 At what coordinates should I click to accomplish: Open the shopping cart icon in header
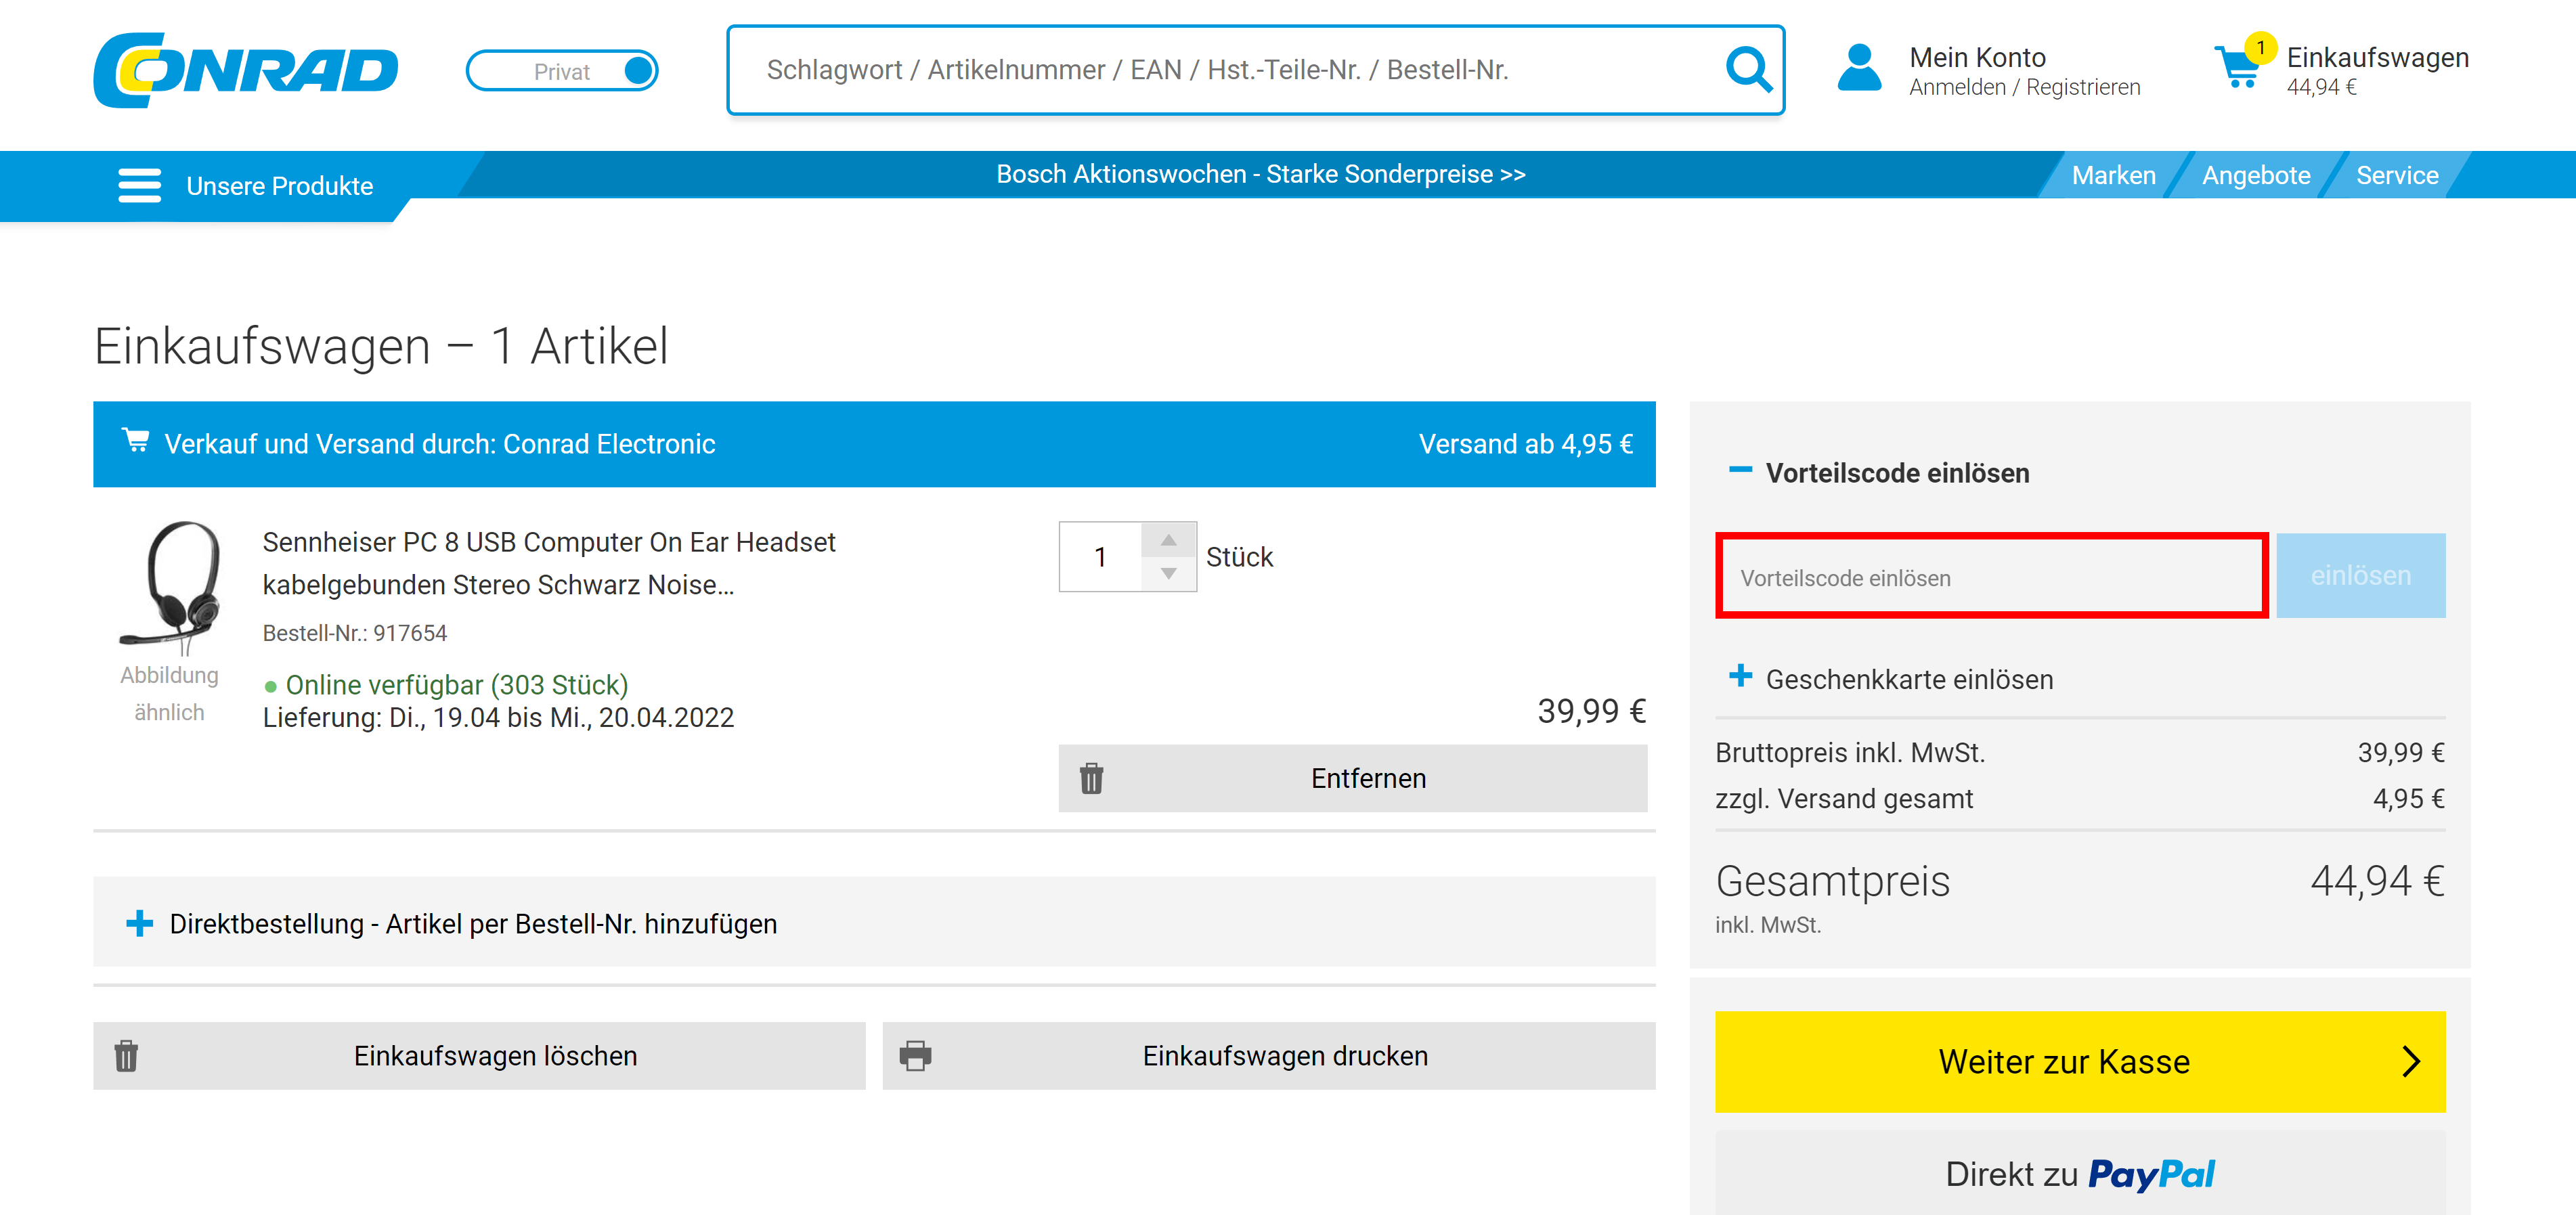tap(2238, 66)
